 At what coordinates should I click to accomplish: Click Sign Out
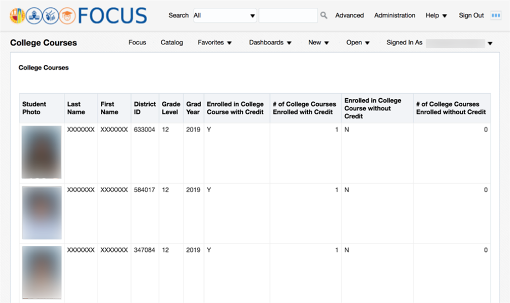pos(471,16)
